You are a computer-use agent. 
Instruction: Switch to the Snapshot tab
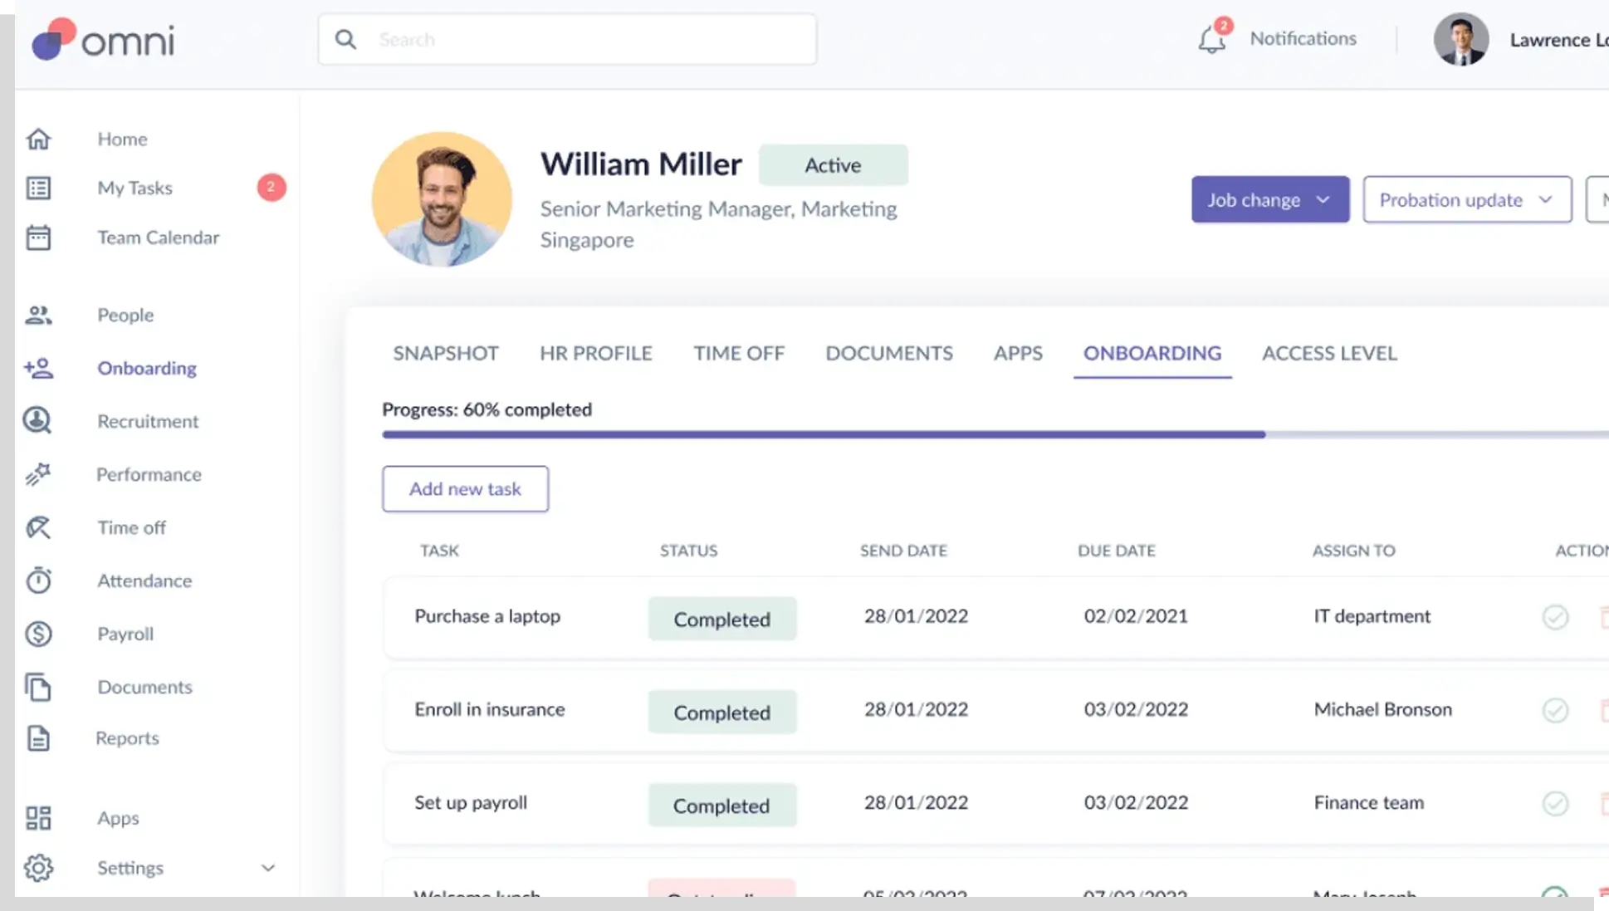446,353
